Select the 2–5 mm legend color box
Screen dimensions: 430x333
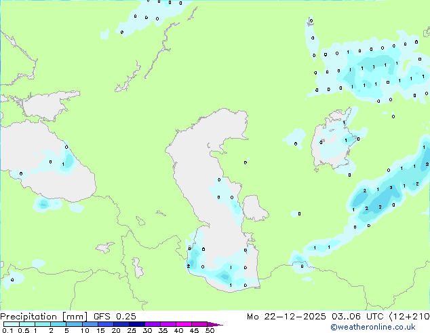(58, 324)
